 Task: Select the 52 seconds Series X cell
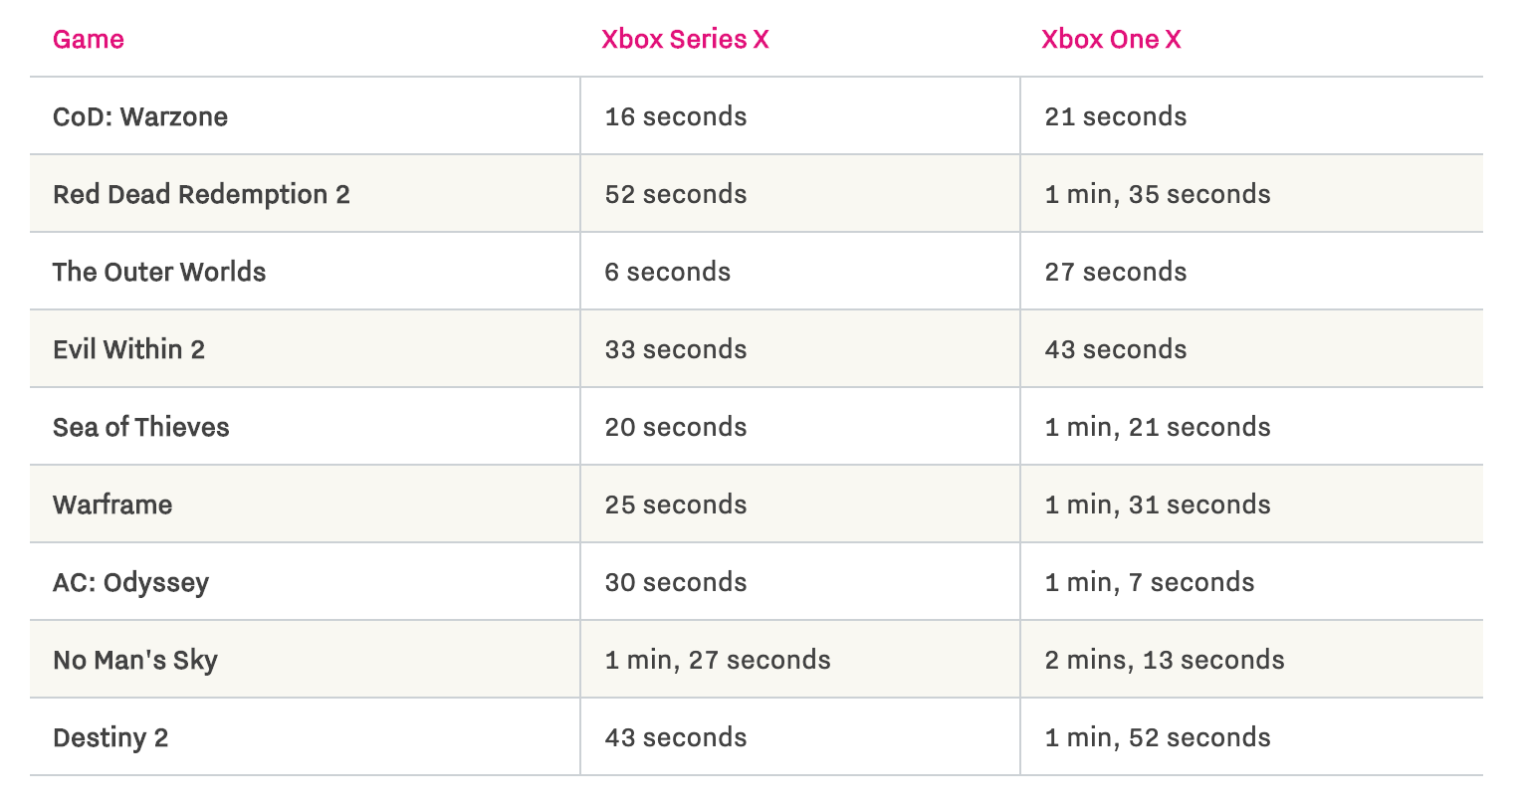(x=676, y=195)
